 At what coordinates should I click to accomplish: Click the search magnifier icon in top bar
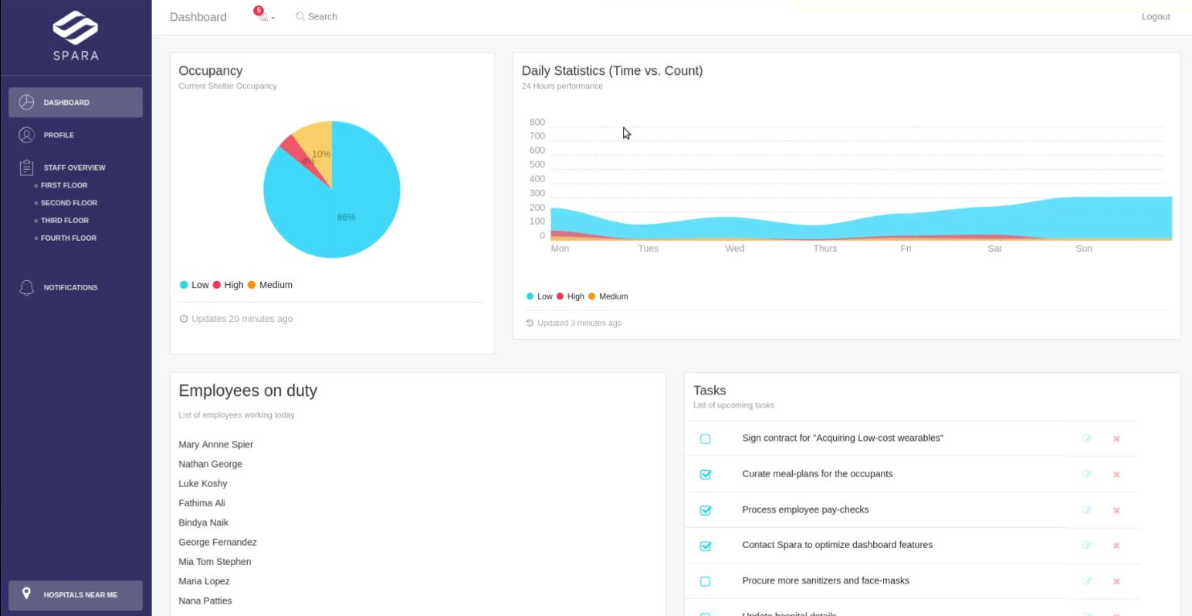tap(300, 16)
